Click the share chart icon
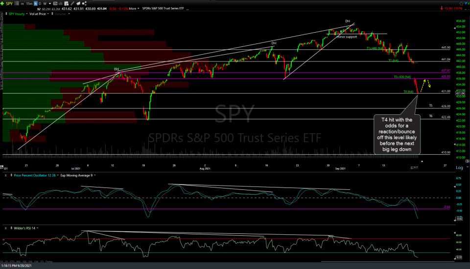Screen dimensions: 470x269 tap(84, 3)
